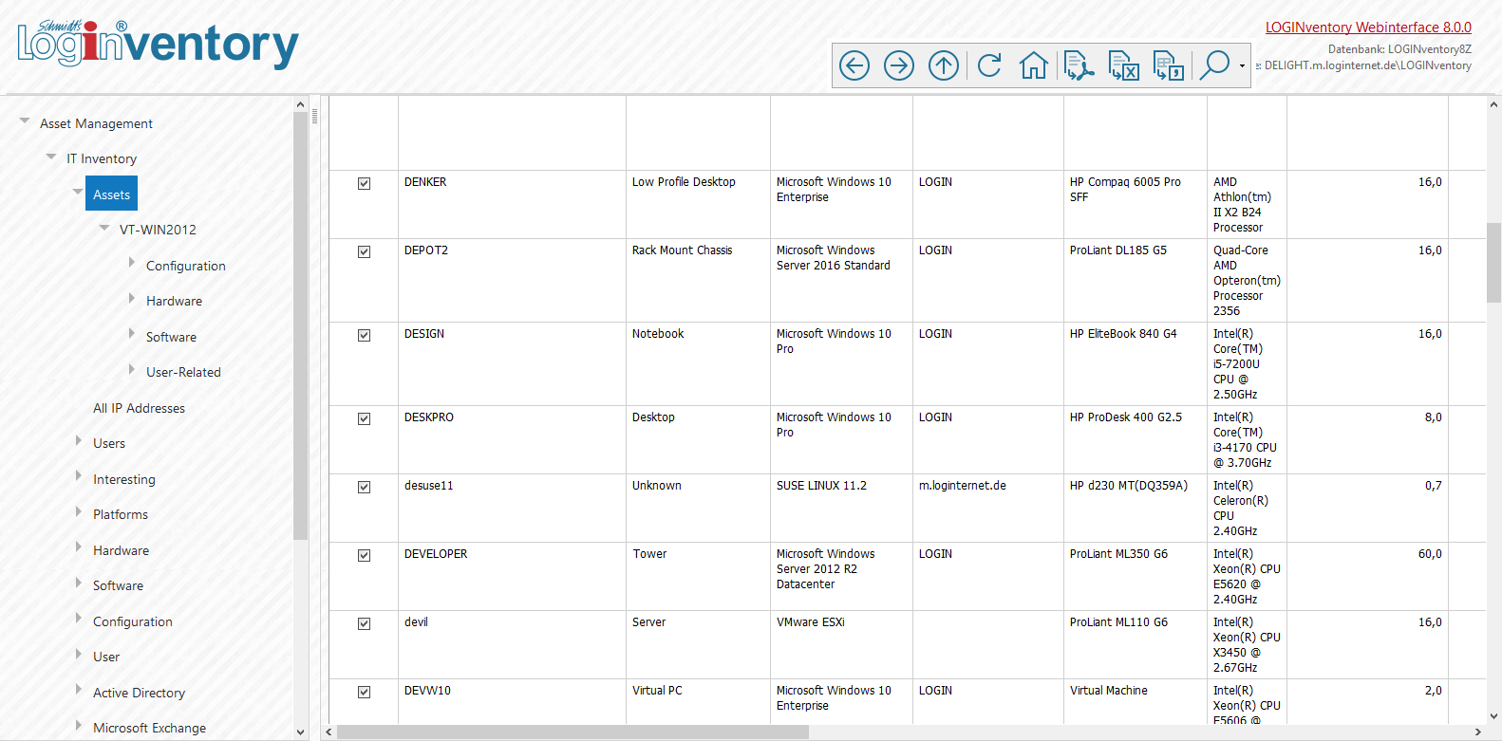
Task: Collapse the Asset Management tree node
Action: (25, 120)
